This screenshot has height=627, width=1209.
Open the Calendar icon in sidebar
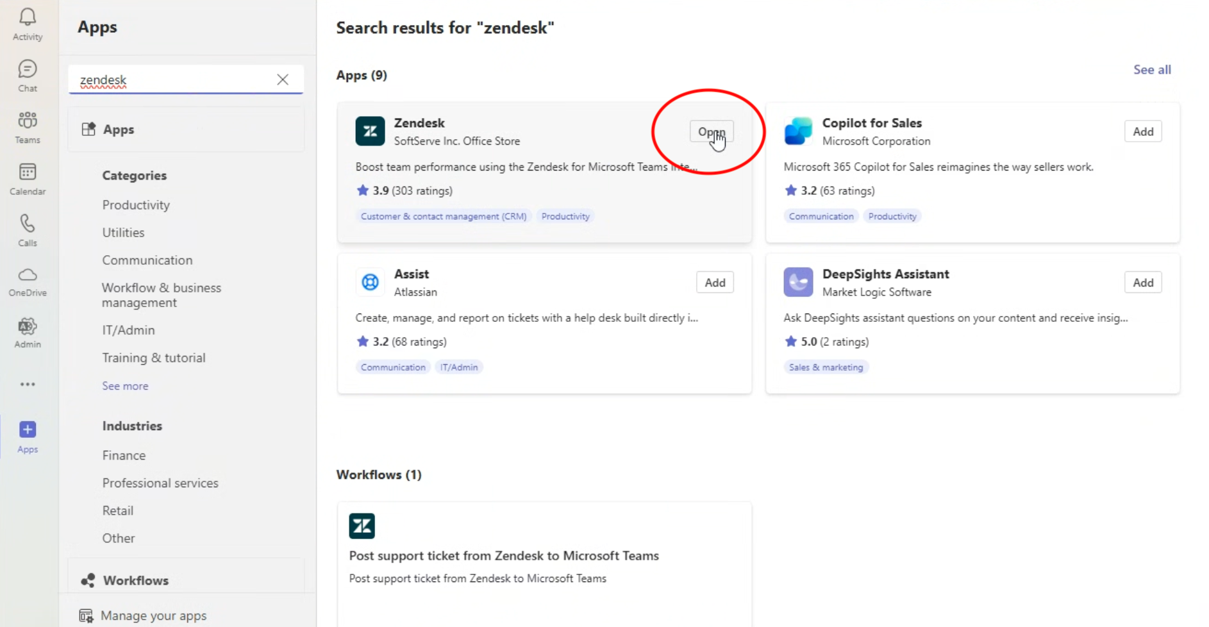pyautogui.click(x=28, y=172)
